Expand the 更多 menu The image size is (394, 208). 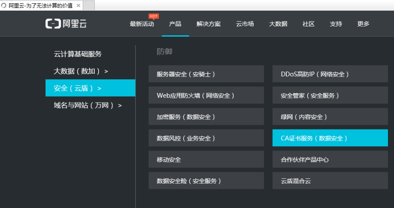[363, 24]
